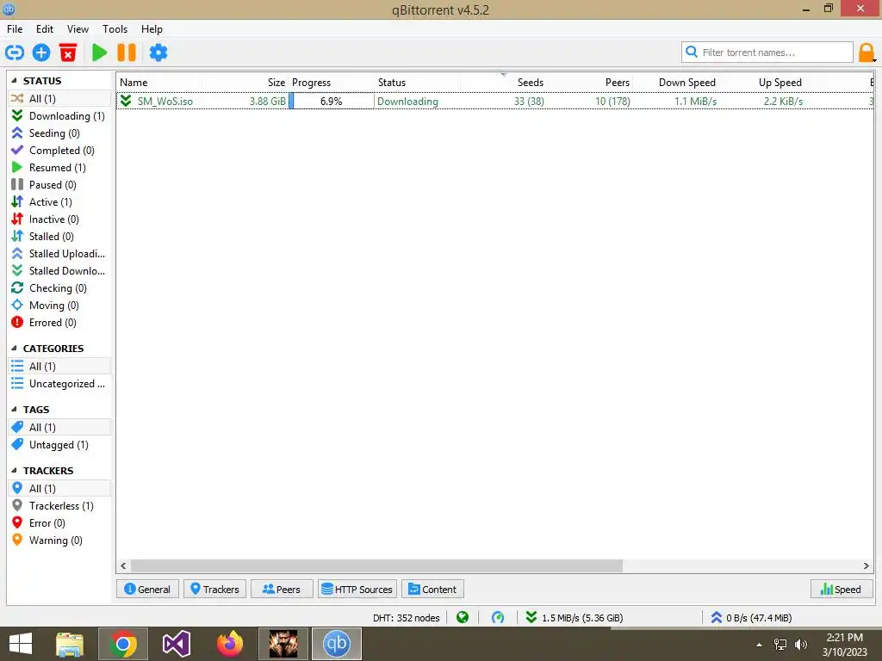Select All (1) under STATUS
This screenshot has height=661, width=882.
(x=60, y=99)
